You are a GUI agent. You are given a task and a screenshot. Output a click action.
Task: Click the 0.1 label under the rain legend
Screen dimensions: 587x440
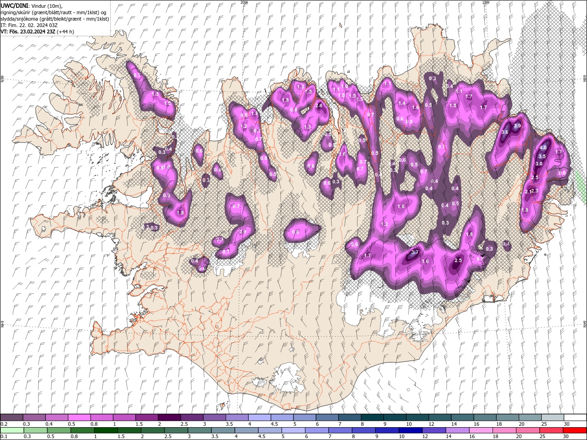point(4,437)
